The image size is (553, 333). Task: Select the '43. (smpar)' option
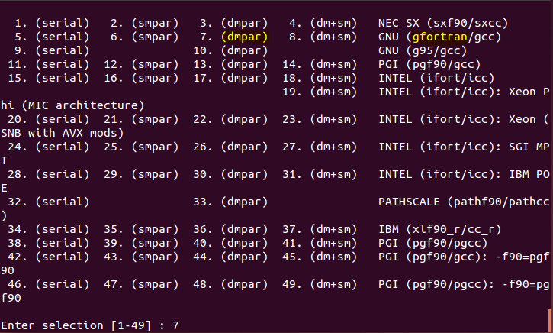pyautogui.click(x=141, y=257)
